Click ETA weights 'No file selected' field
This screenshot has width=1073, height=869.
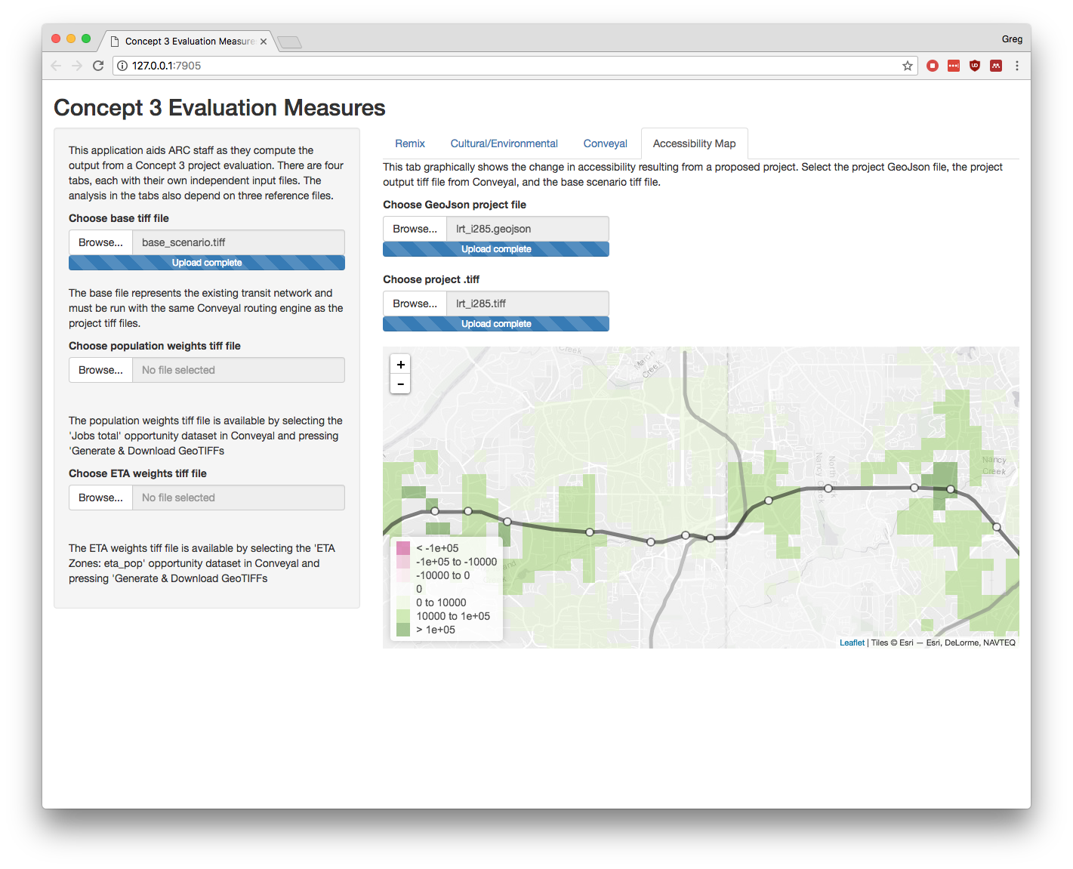click(239, 498)
